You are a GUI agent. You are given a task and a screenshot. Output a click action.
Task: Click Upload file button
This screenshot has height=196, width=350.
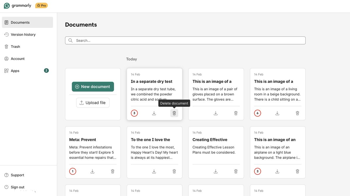(x=93, y=103)
